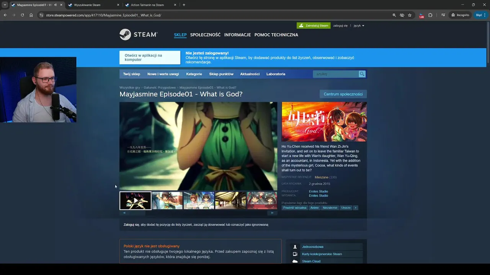Click the browser address bar URL
The width and height of the screenshot is (490, 275).
[103, 15]
